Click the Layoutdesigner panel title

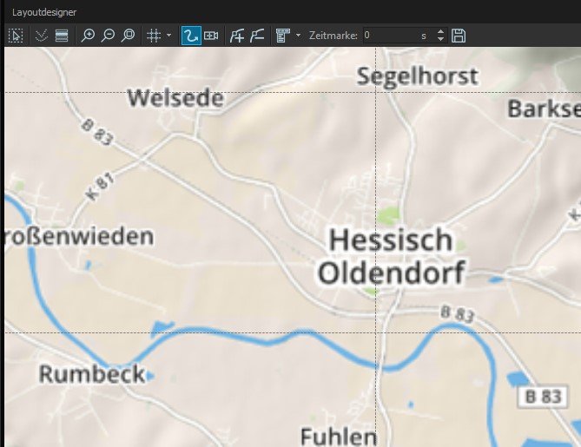43,11
